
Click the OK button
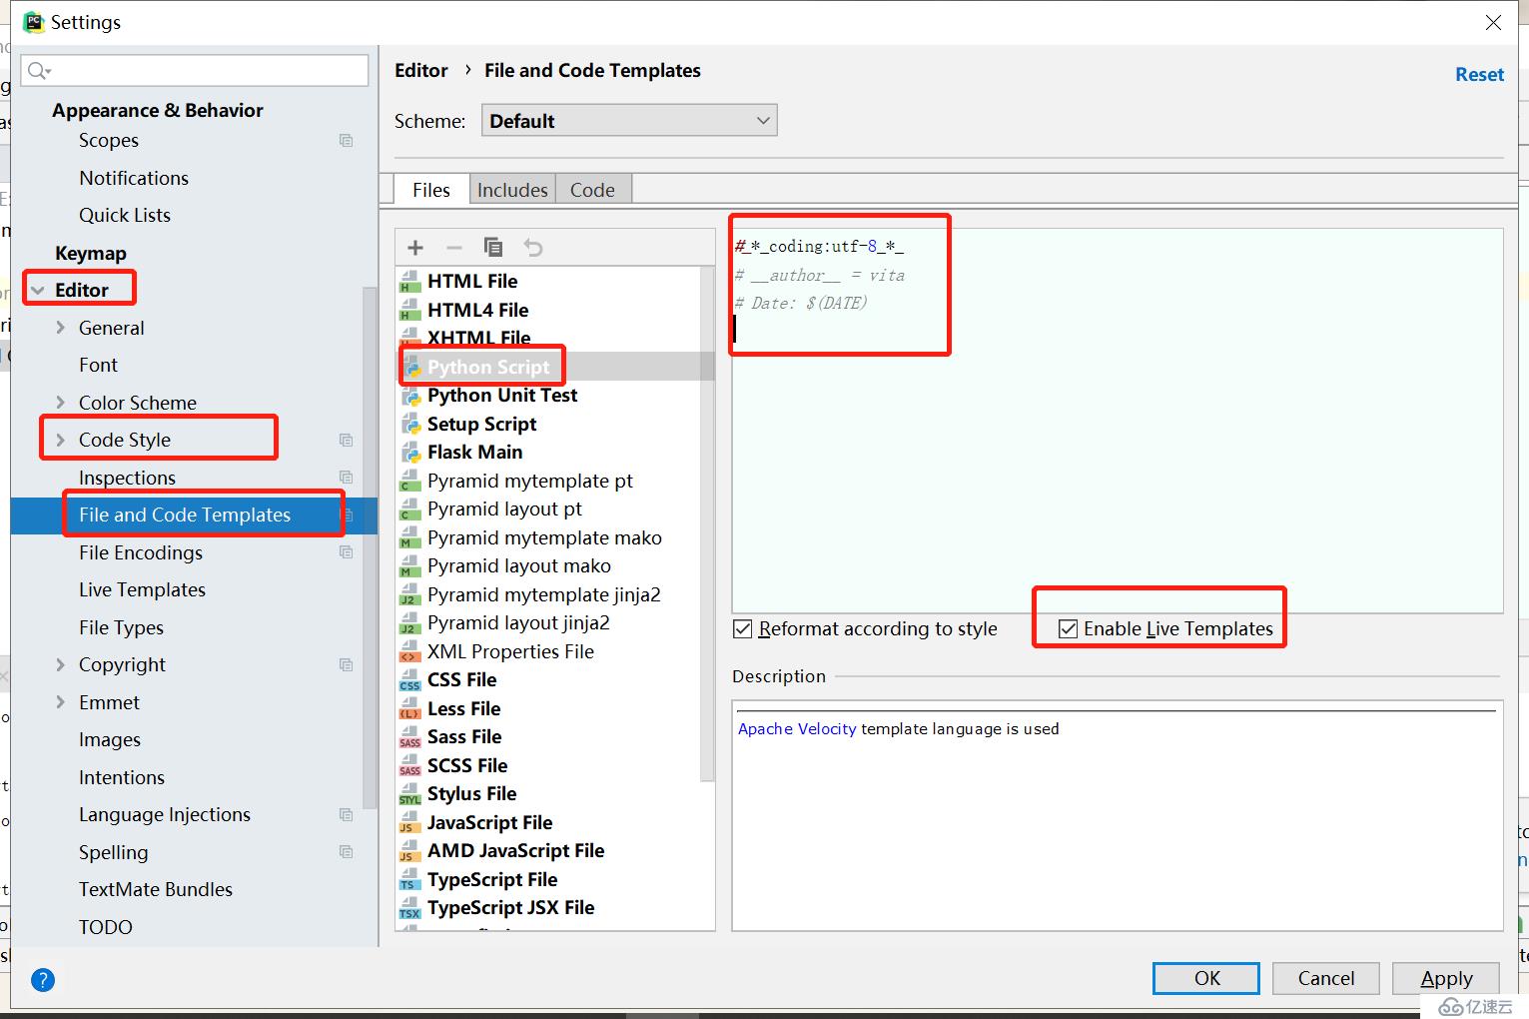coord(1206,978)
